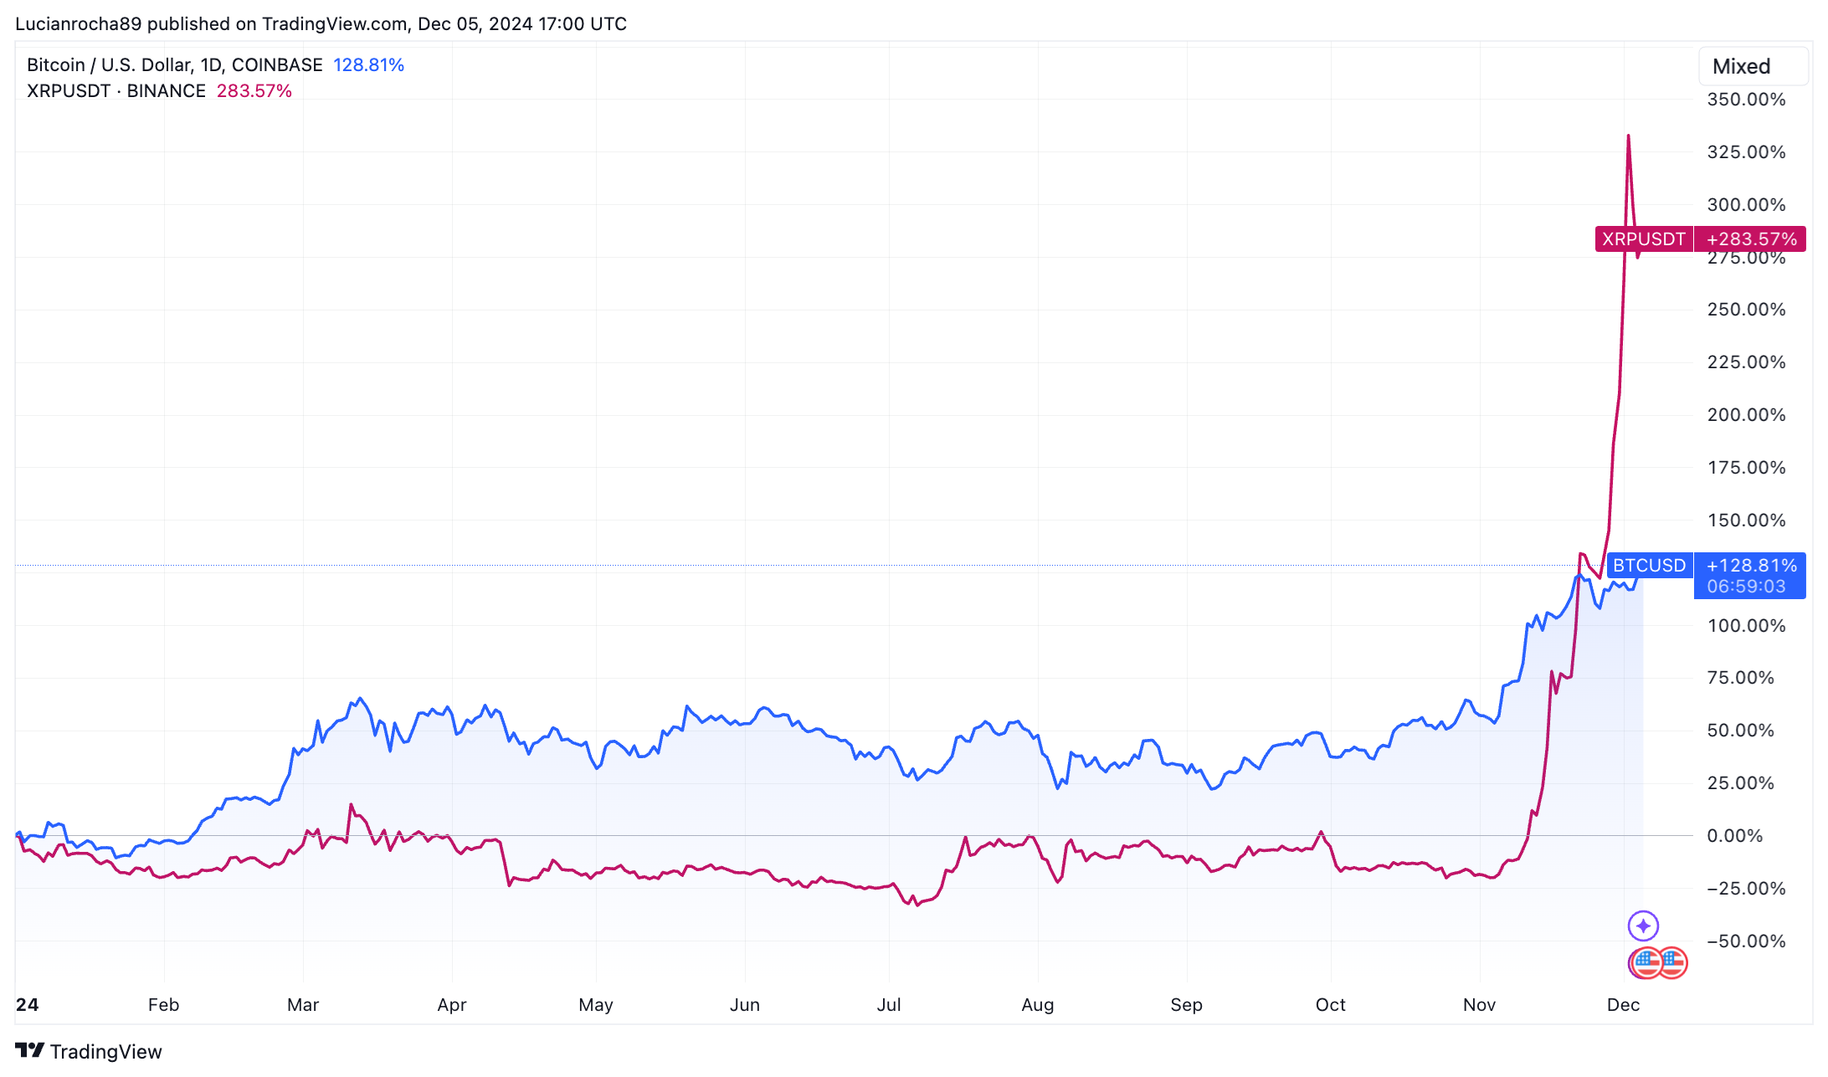Click the Feb label on time axis
1828x1077 pixels.
pos(163,1005)
